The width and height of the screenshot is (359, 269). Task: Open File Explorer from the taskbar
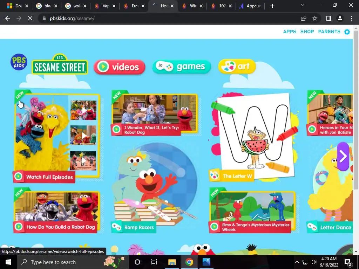click(172, 262)
